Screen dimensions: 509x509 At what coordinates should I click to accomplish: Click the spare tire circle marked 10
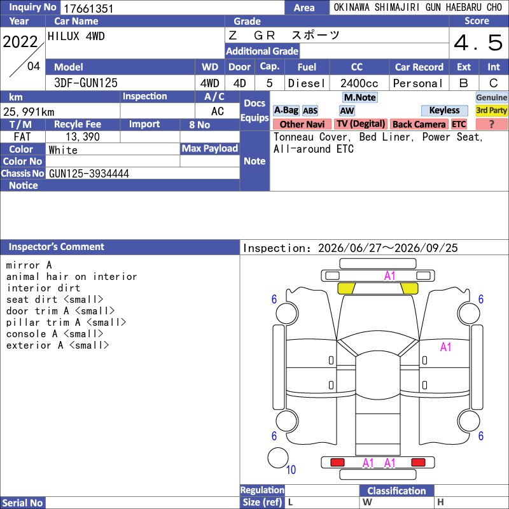pyautogui.click(x=278, y=457)
